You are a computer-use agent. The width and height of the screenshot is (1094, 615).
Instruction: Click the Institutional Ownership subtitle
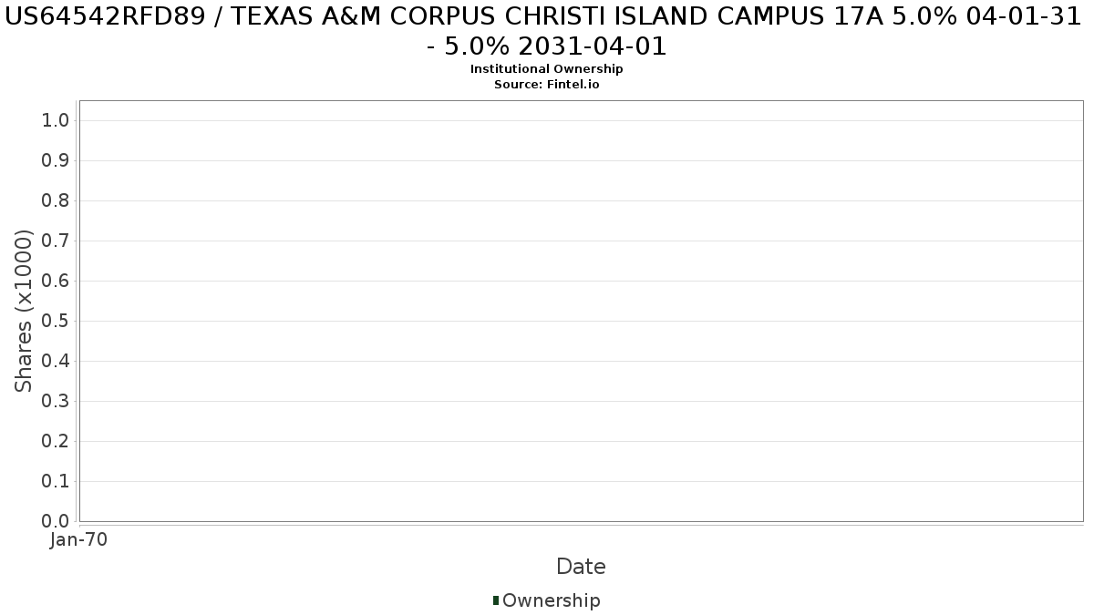[x=547, y=69]
